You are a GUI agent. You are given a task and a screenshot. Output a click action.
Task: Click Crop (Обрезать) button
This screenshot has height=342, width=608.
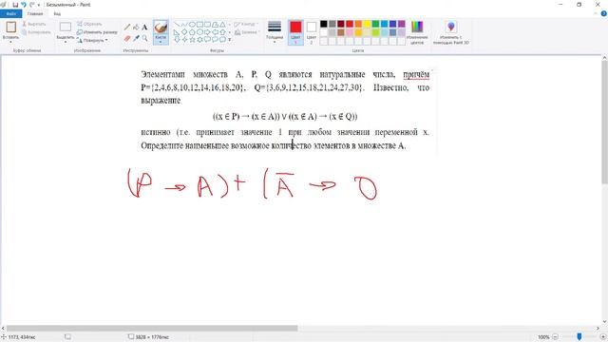point(89,24)
